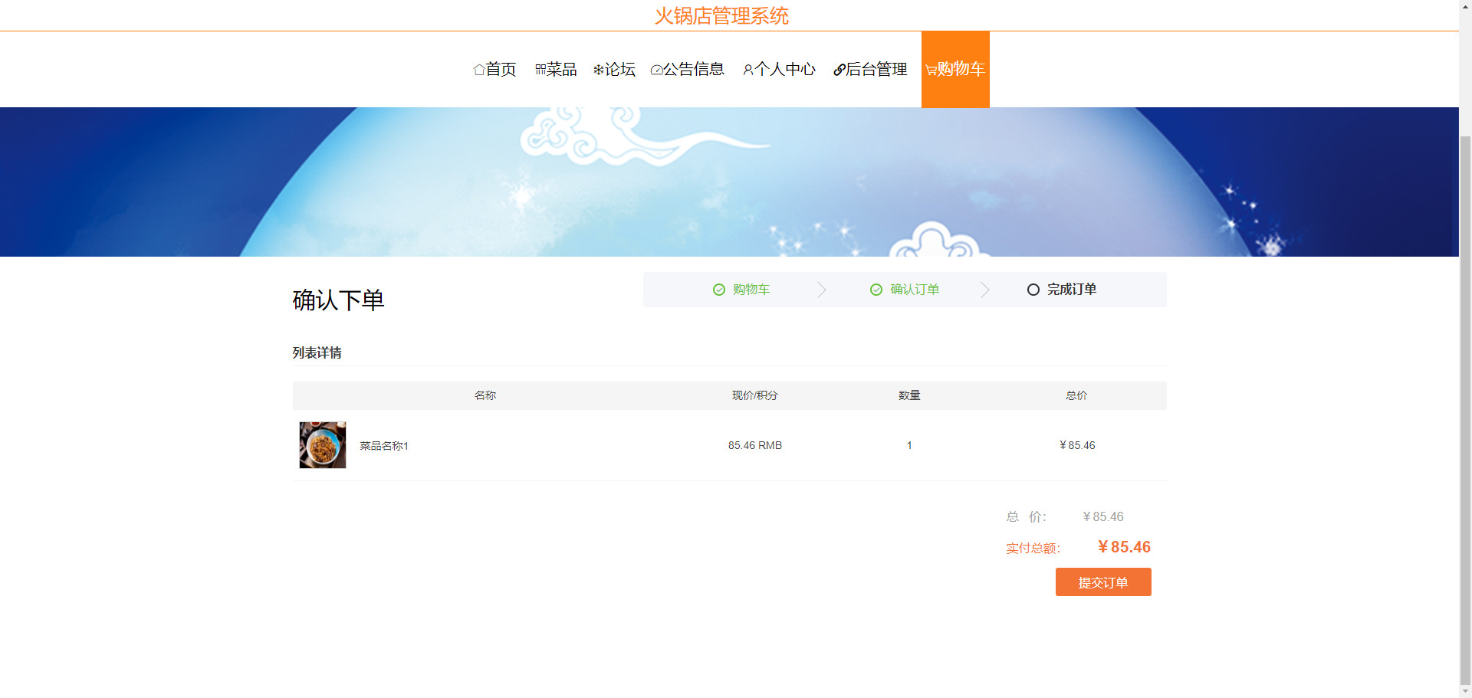
Task: Click the 火锅店管理系统 site title
Action: point(721,16)
